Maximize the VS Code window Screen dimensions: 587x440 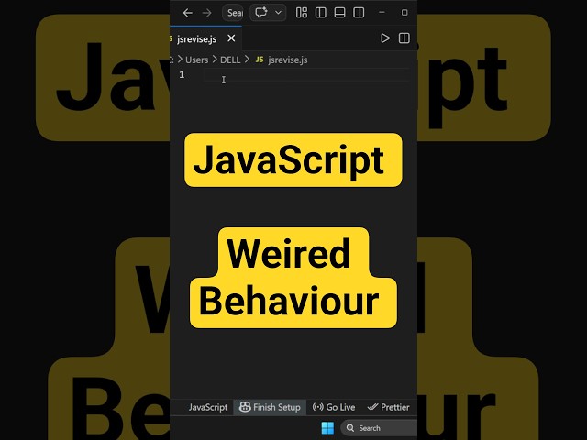point(404,12)
